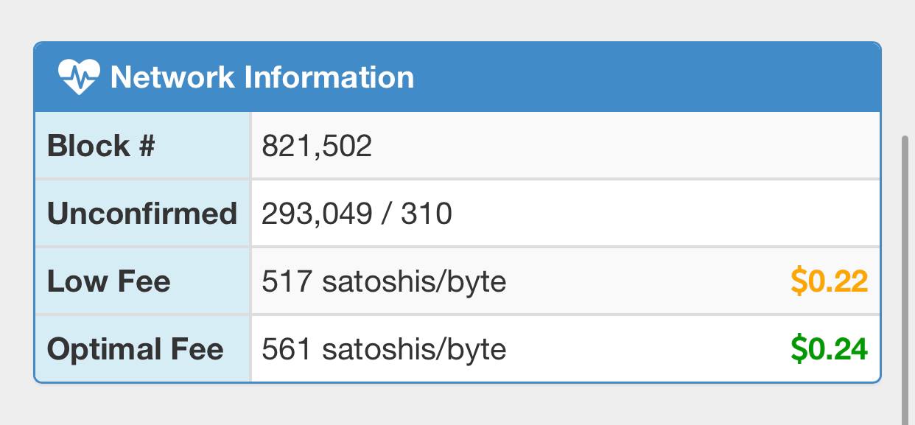Click the Unconfirmed row's empty area
Image resolution: width=915 pixels, height=425 pixels.
pyautogui.click(x=663, y=214)
